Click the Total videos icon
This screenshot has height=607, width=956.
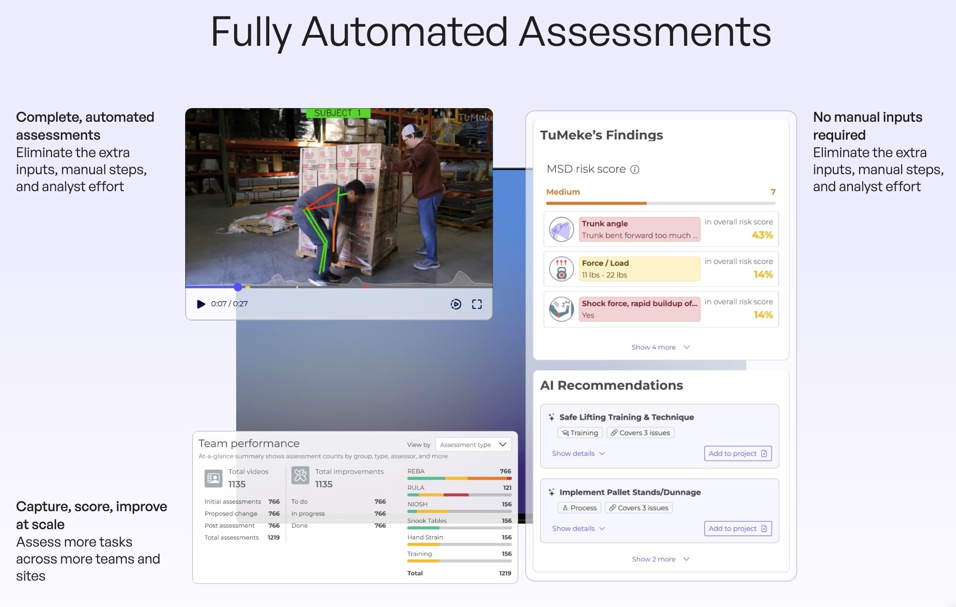pyautogui.click(x=213, y=478)
